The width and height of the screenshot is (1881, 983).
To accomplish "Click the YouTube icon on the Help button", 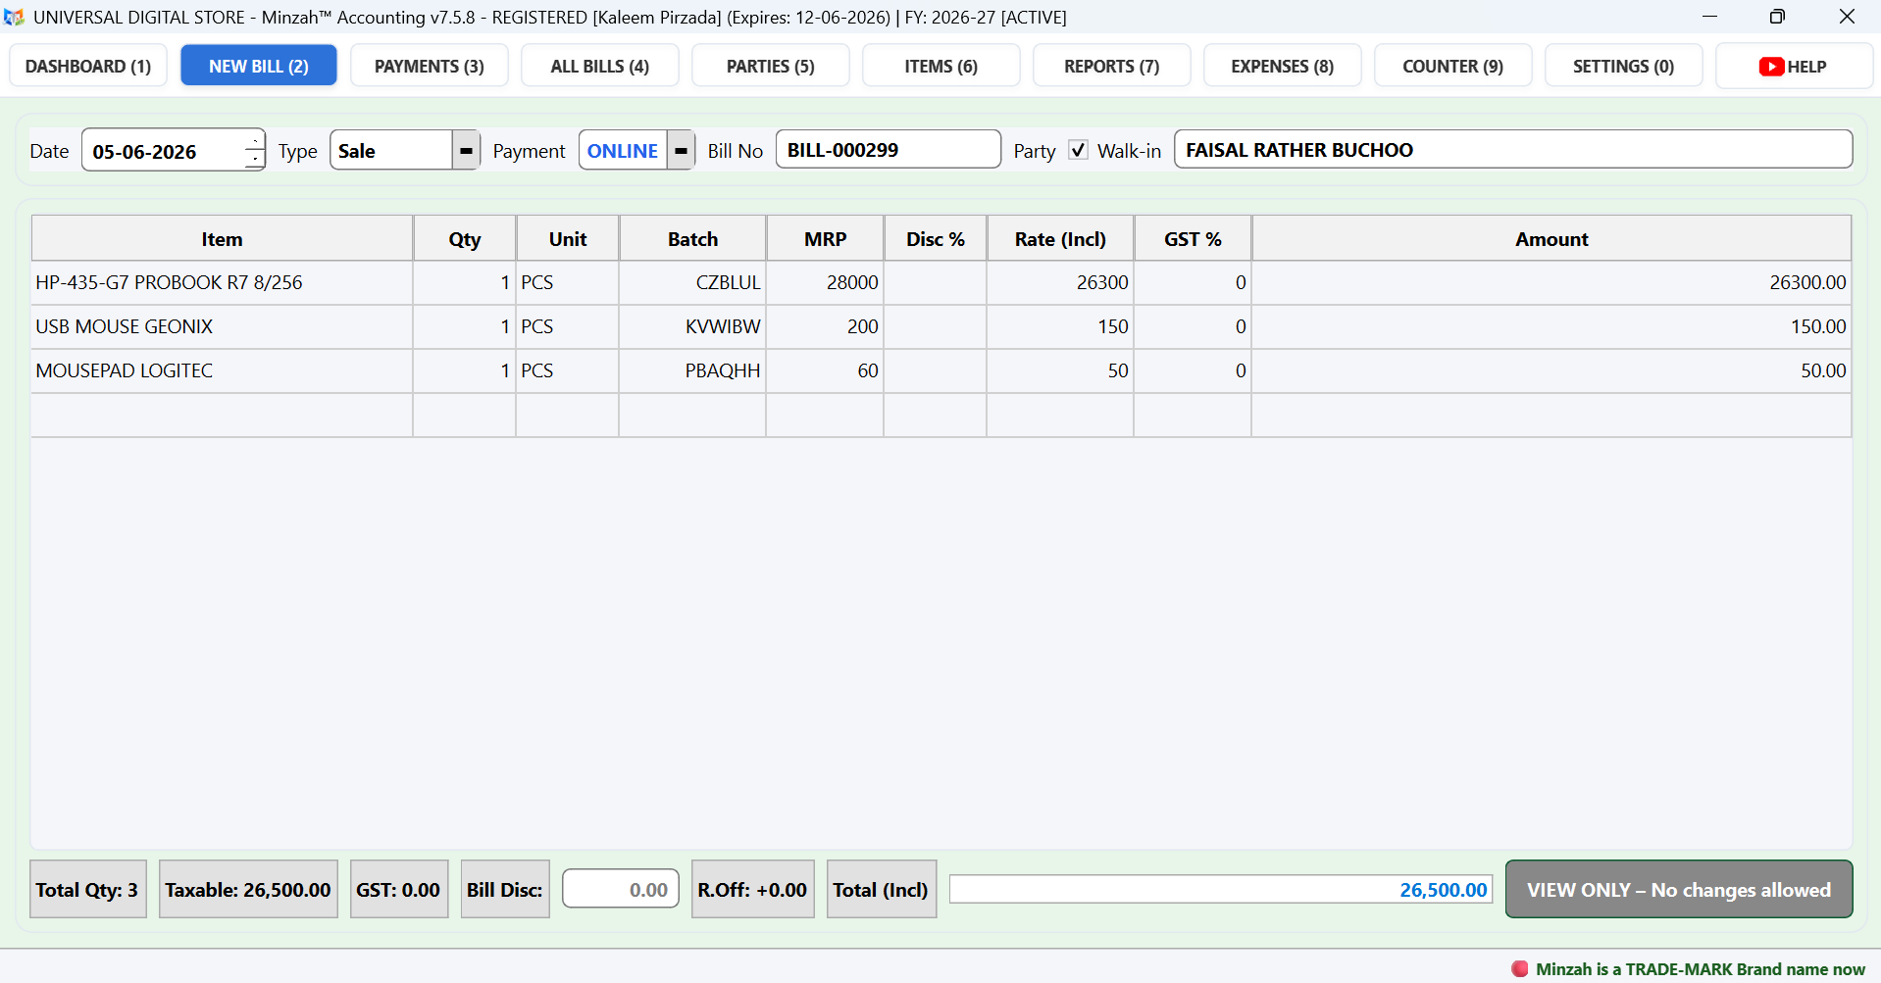I will pyautogui.click(x=1771, y=67).
